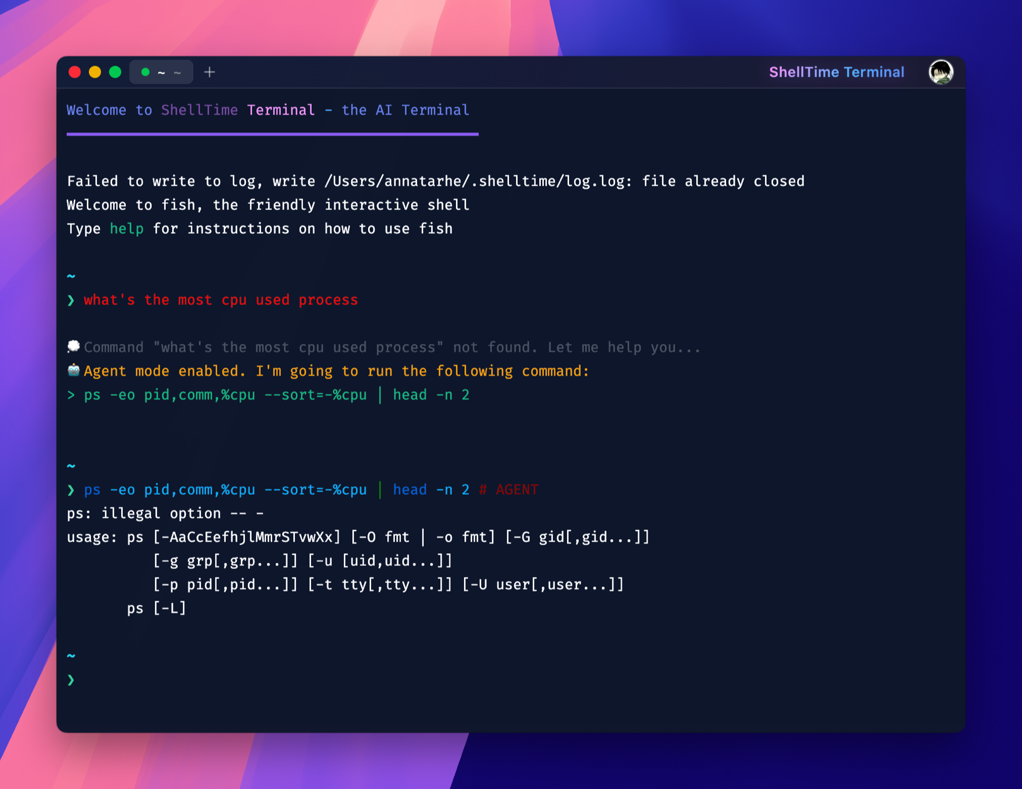Click the green status dot in the tab
The image size is (1022, 789).
[x=145, y=72]
